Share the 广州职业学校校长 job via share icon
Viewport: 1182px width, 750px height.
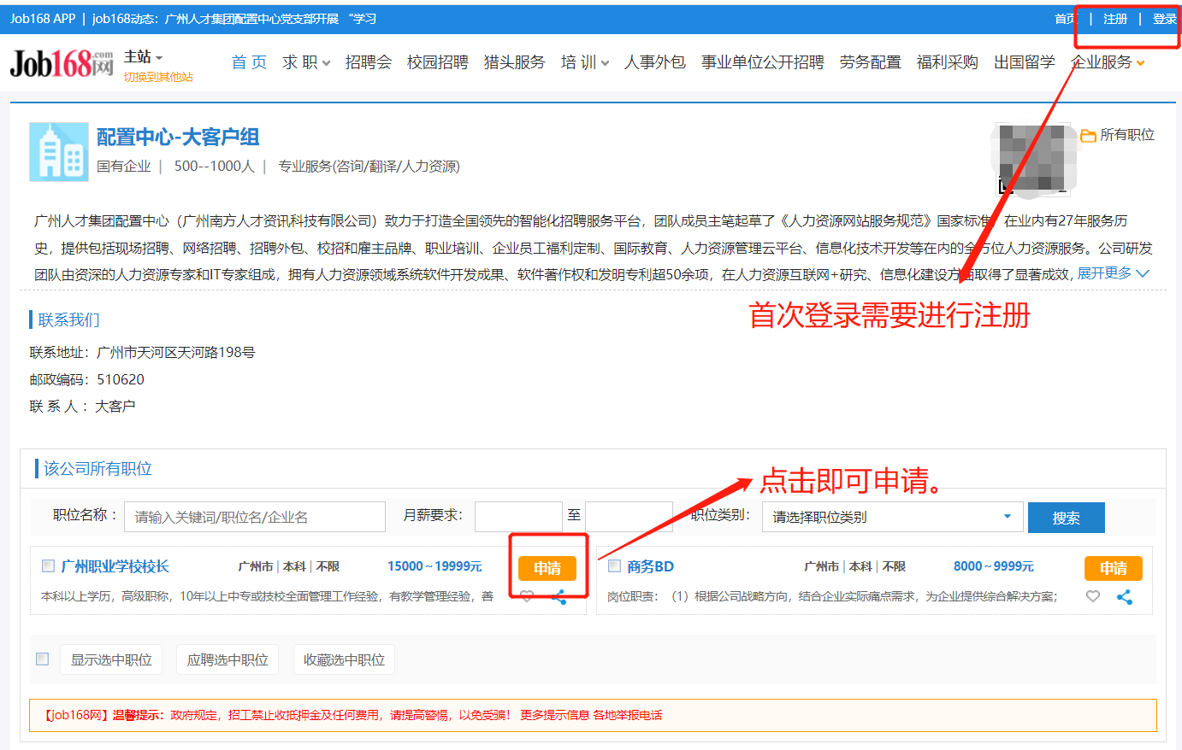pyautogui.click(x=559, y=597)
